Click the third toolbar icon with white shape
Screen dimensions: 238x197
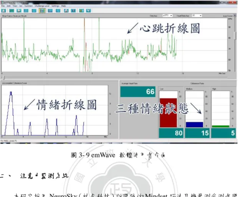coord(19,11)
